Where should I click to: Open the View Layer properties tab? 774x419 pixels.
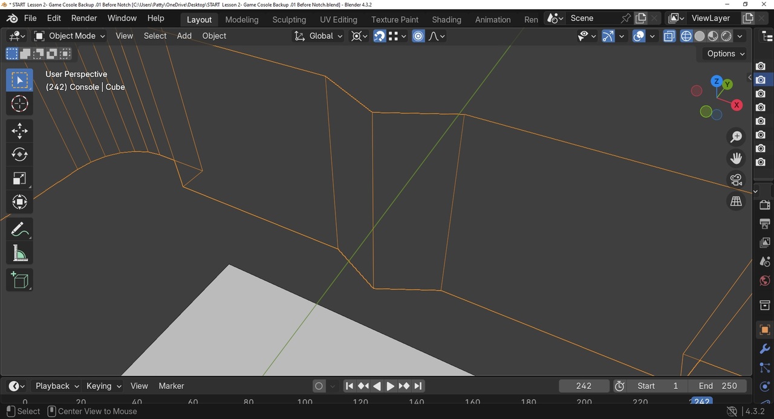[764, 242]
